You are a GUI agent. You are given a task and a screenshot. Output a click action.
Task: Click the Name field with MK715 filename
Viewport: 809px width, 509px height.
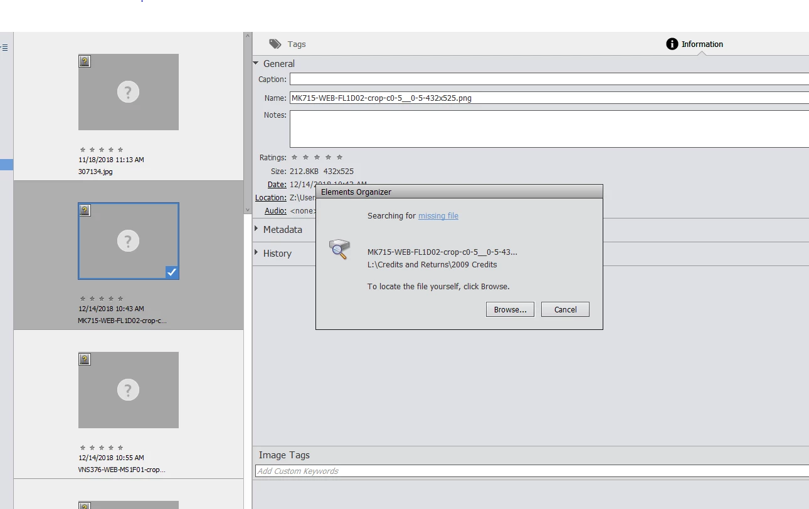pos(549,98)
